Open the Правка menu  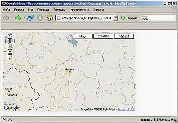point(19,10)
